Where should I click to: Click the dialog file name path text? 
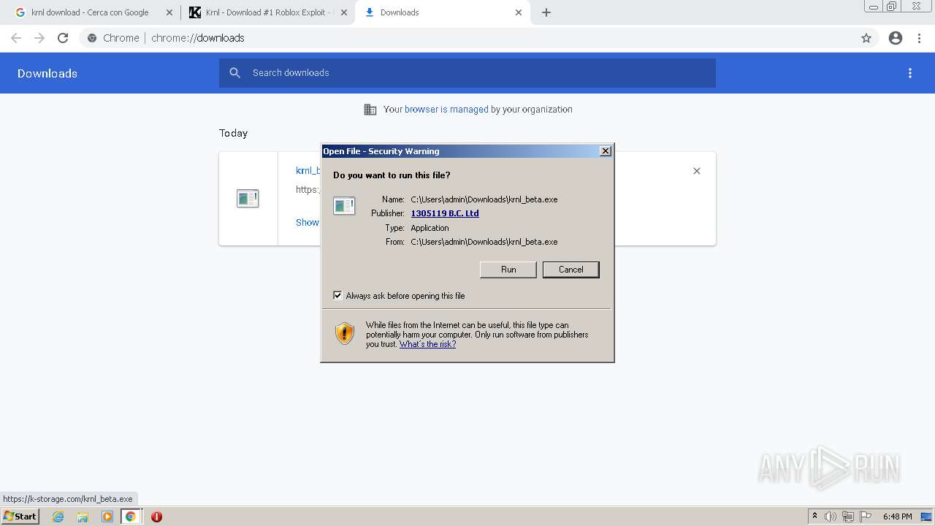(x=484, y=199)
